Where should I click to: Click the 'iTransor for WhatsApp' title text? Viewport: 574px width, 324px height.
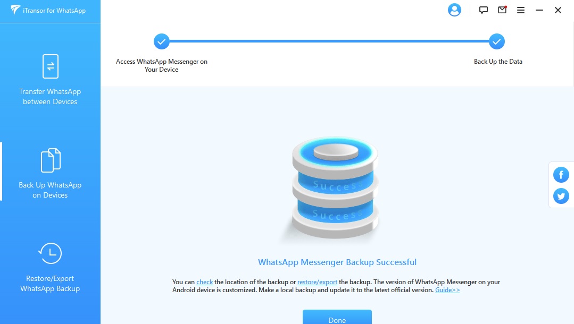point(54,11)
